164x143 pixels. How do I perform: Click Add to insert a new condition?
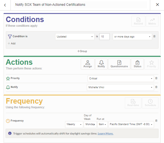12,44
